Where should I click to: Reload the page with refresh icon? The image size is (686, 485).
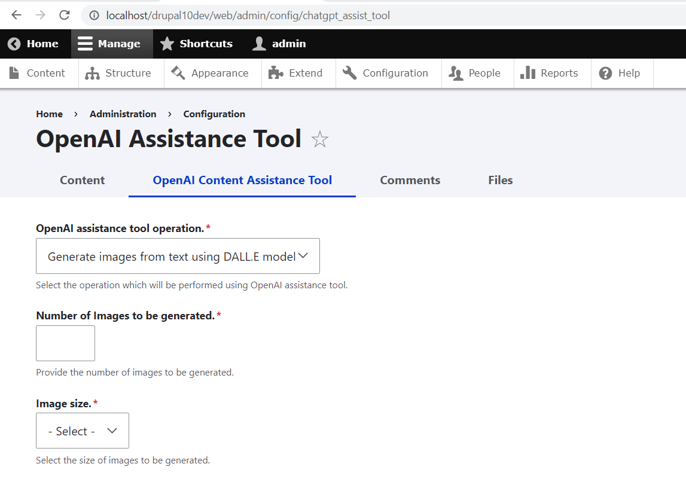coord(65,16)
